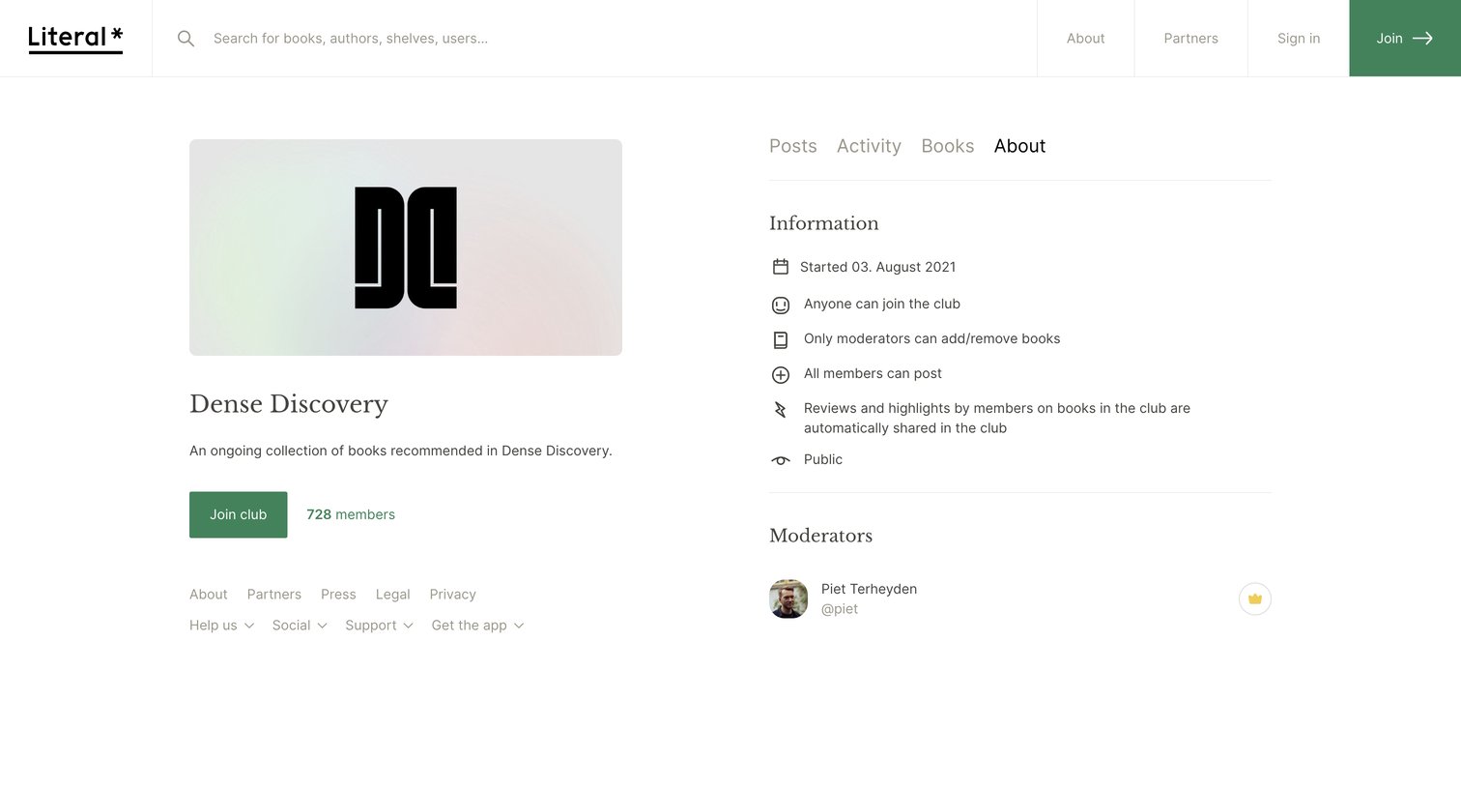Click 'Only moderators can add/remove books' text
Screen dimensions: 1461x787
tap(932, 338)
